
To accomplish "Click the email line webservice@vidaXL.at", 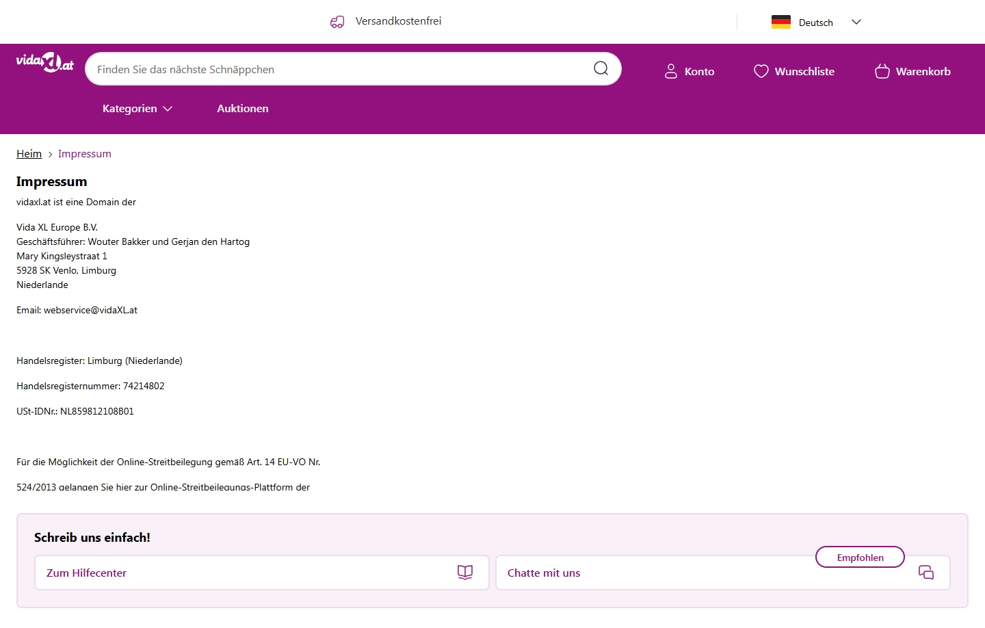I will pyautogui.click(x=77, y=310).
